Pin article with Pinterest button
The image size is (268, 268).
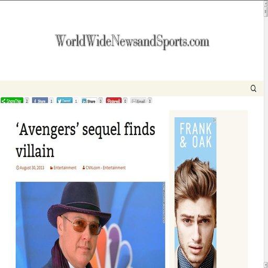pos(114,100)
